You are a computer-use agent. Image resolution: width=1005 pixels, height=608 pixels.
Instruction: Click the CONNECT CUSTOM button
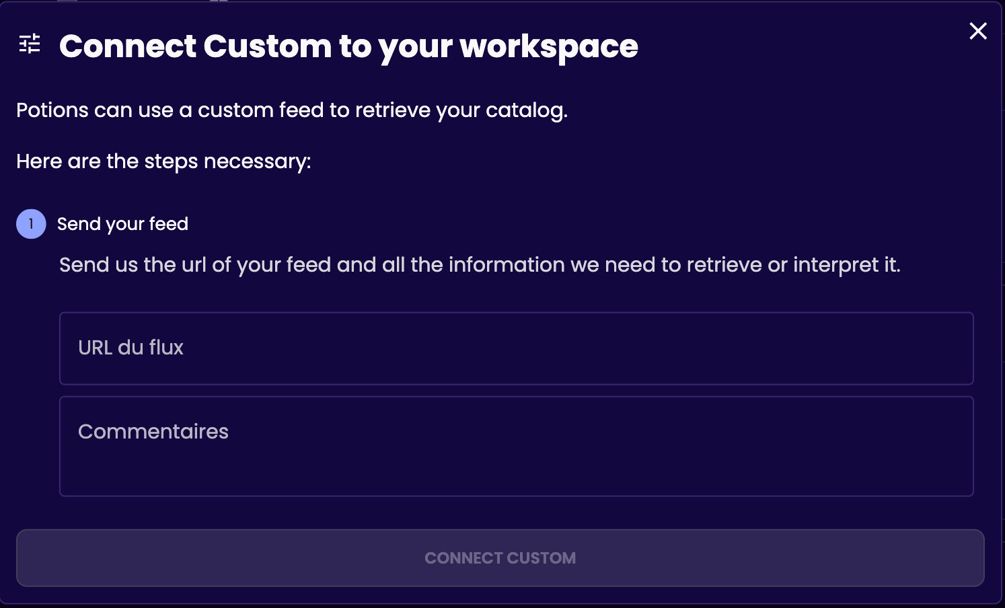500,558
